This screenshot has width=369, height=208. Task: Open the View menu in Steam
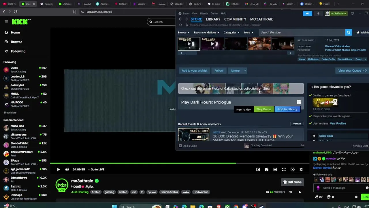click(x=195, y=13)
